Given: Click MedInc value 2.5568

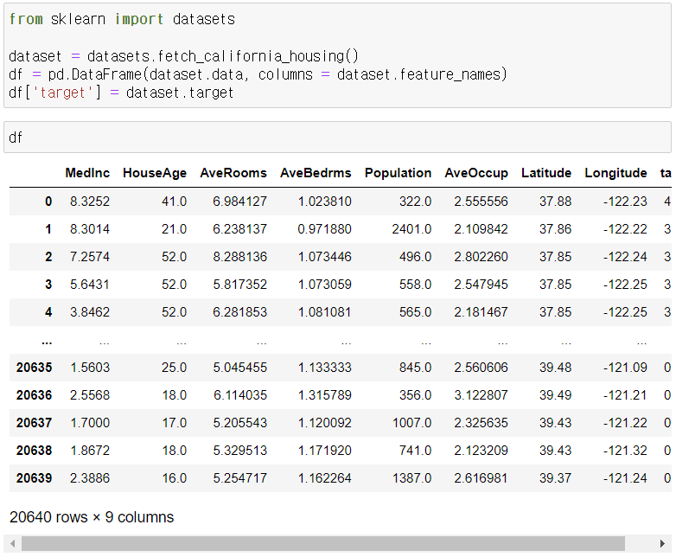Looking at the screenshot, I should [90, 395].
